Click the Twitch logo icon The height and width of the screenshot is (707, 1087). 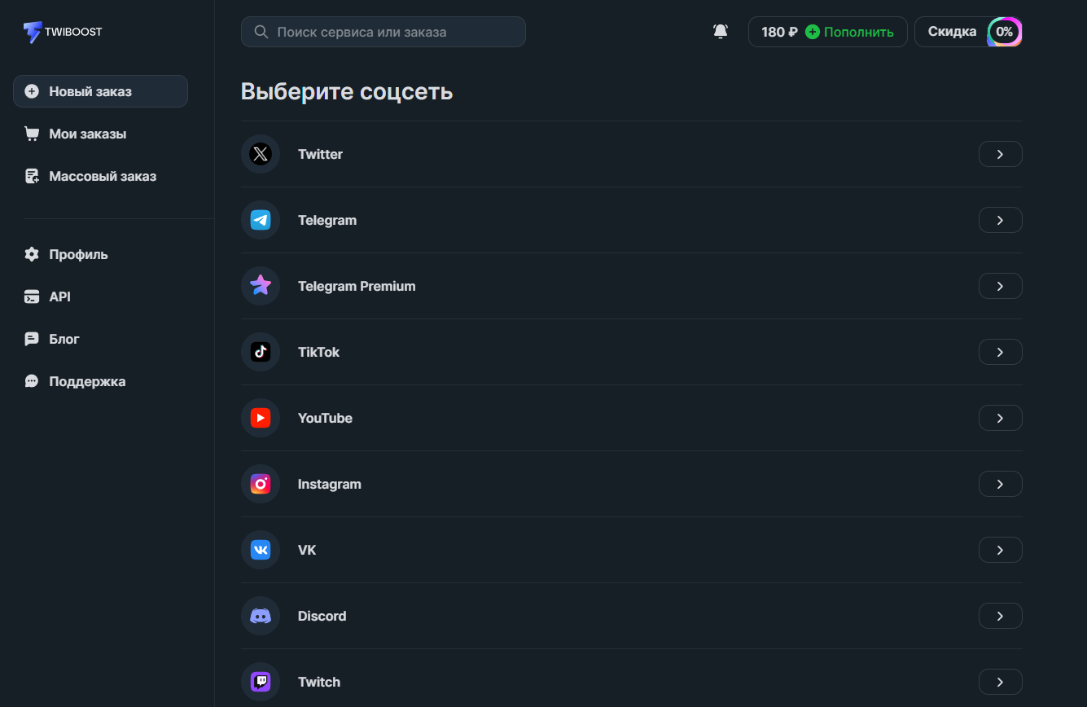(261, 682)
